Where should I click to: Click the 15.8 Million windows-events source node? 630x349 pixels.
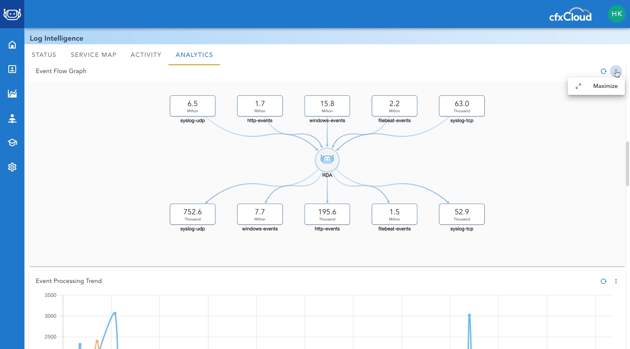point(327,106)
